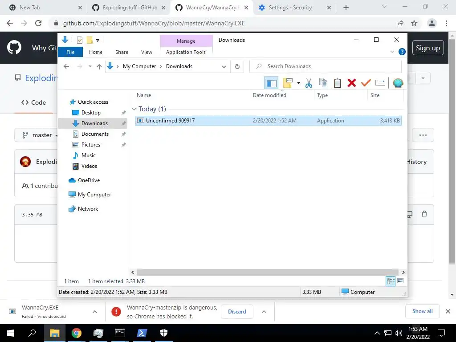The image size is (456, 342).
Task: Select Videos in navigation pane
Action: pyautogui.click(x=89, y=167)
